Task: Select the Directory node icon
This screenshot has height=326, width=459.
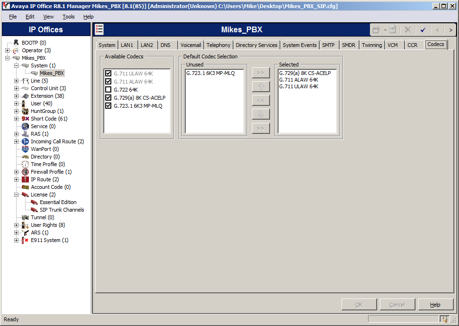Action: click(x=26, y=157)
